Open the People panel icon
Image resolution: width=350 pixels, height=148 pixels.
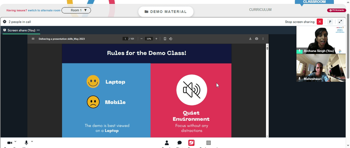pos(167,143)
